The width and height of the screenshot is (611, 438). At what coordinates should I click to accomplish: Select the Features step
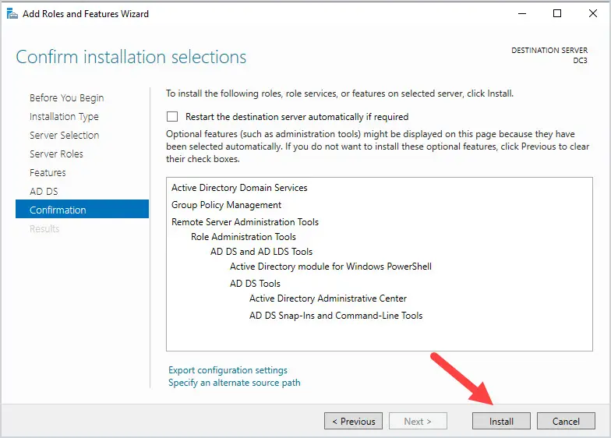pos(48,173)
